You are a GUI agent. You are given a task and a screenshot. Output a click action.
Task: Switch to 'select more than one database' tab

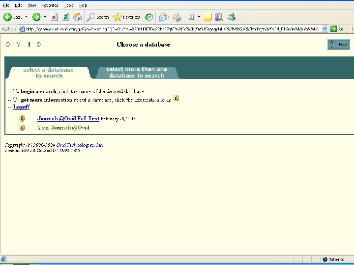pos(137,72)
